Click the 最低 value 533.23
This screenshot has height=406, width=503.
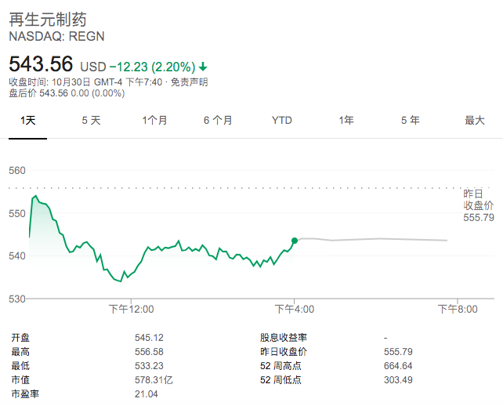149,366
